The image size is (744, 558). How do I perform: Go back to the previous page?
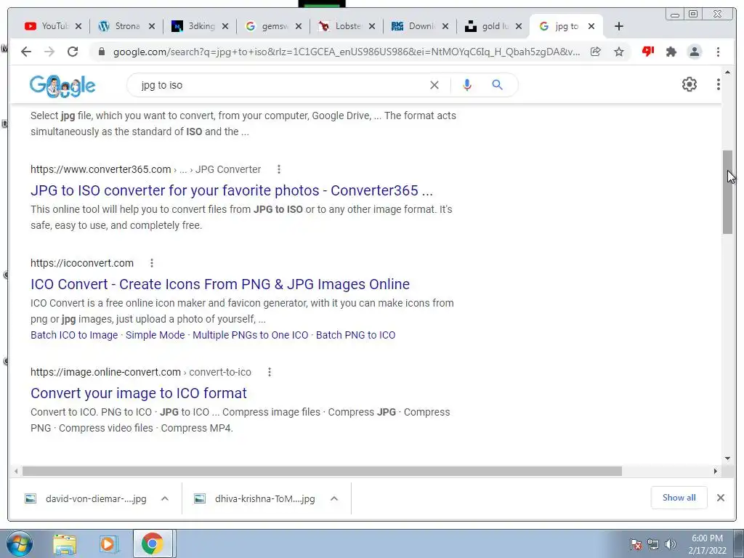[x=26, y=52]
